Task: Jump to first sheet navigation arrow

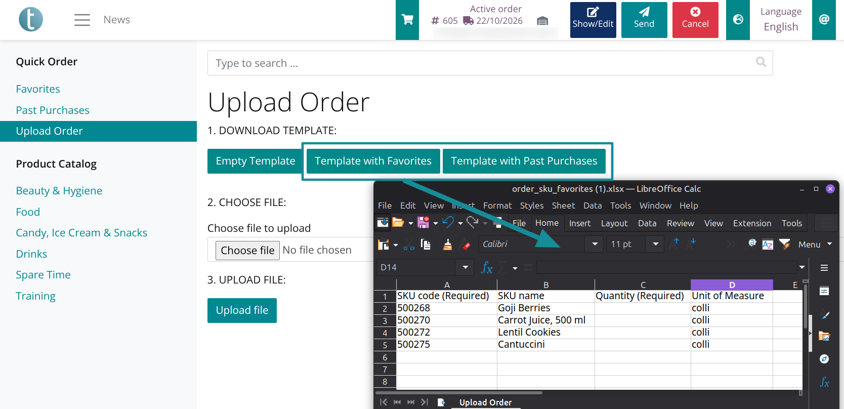Action: 384,402
